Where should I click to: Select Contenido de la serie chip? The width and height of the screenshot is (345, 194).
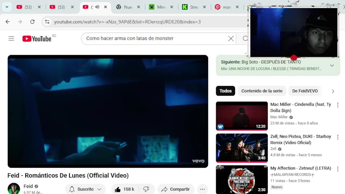(x=262, y=91)
